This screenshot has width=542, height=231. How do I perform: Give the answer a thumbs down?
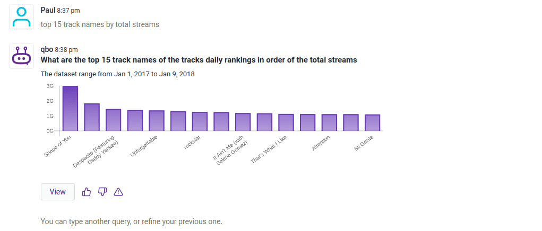(x=102, y=192)
